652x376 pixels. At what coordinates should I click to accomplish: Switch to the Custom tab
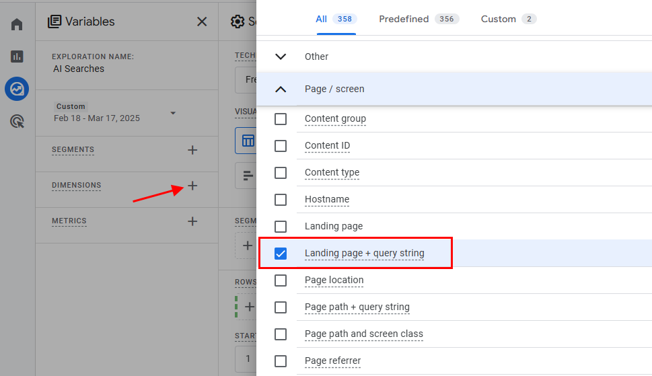tap(508, 19)
